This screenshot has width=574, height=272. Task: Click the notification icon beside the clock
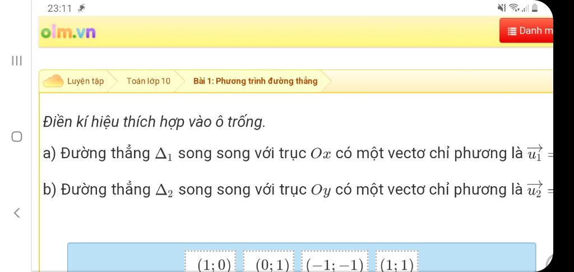click(82, 8)
